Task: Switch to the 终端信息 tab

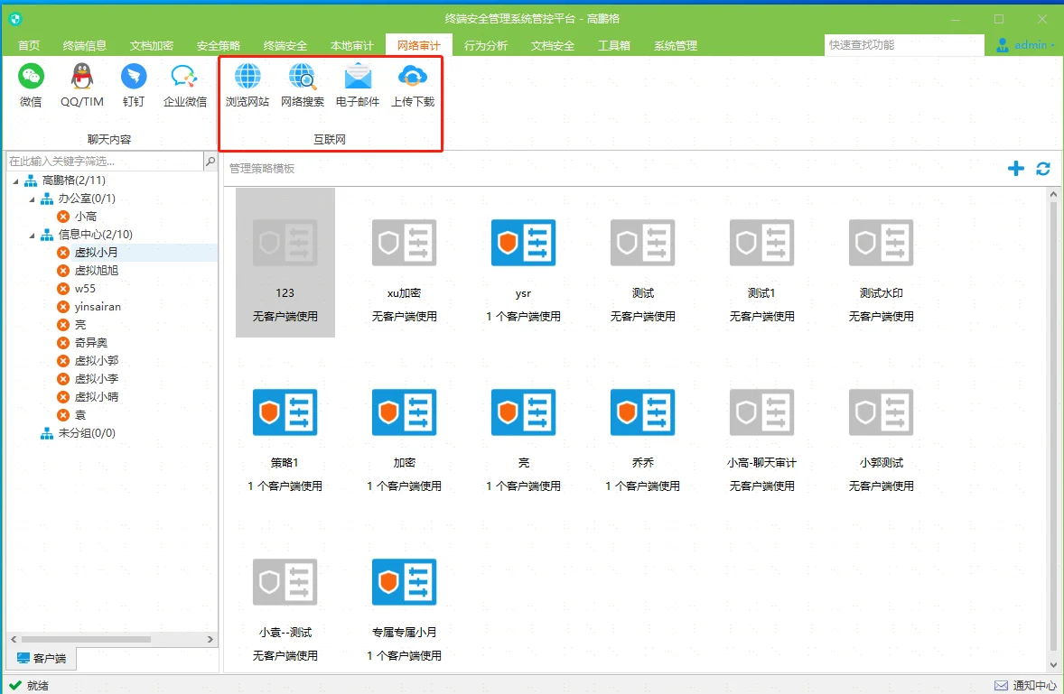Action: pyautogui.click(x=85, y=45)
